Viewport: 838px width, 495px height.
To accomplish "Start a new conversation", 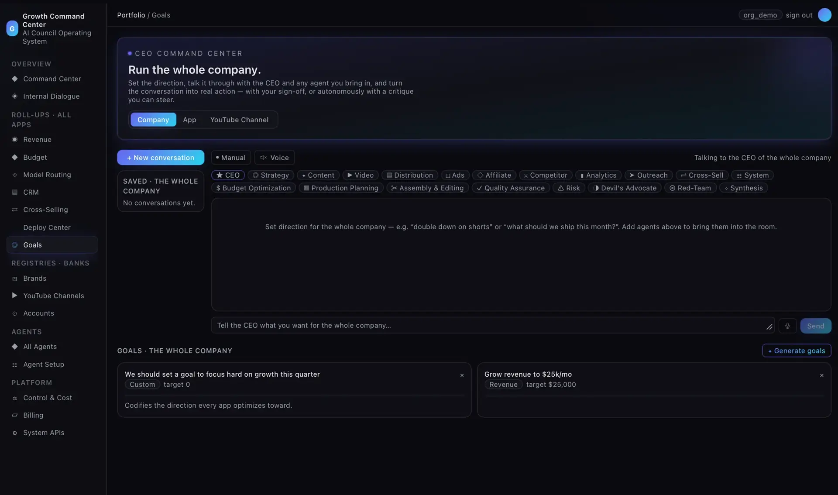I will pyautogui.click(x=161, y=158).
